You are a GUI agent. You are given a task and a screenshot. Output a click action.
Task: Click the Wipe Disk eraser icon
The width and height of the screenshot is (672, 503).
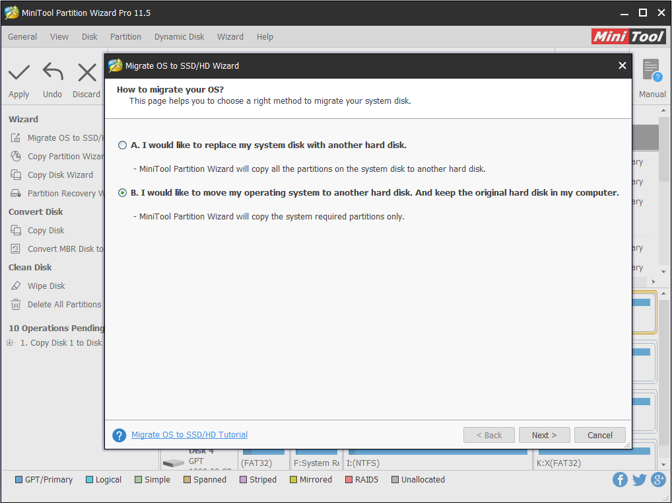pyautogui.click(x=16, y=286)
